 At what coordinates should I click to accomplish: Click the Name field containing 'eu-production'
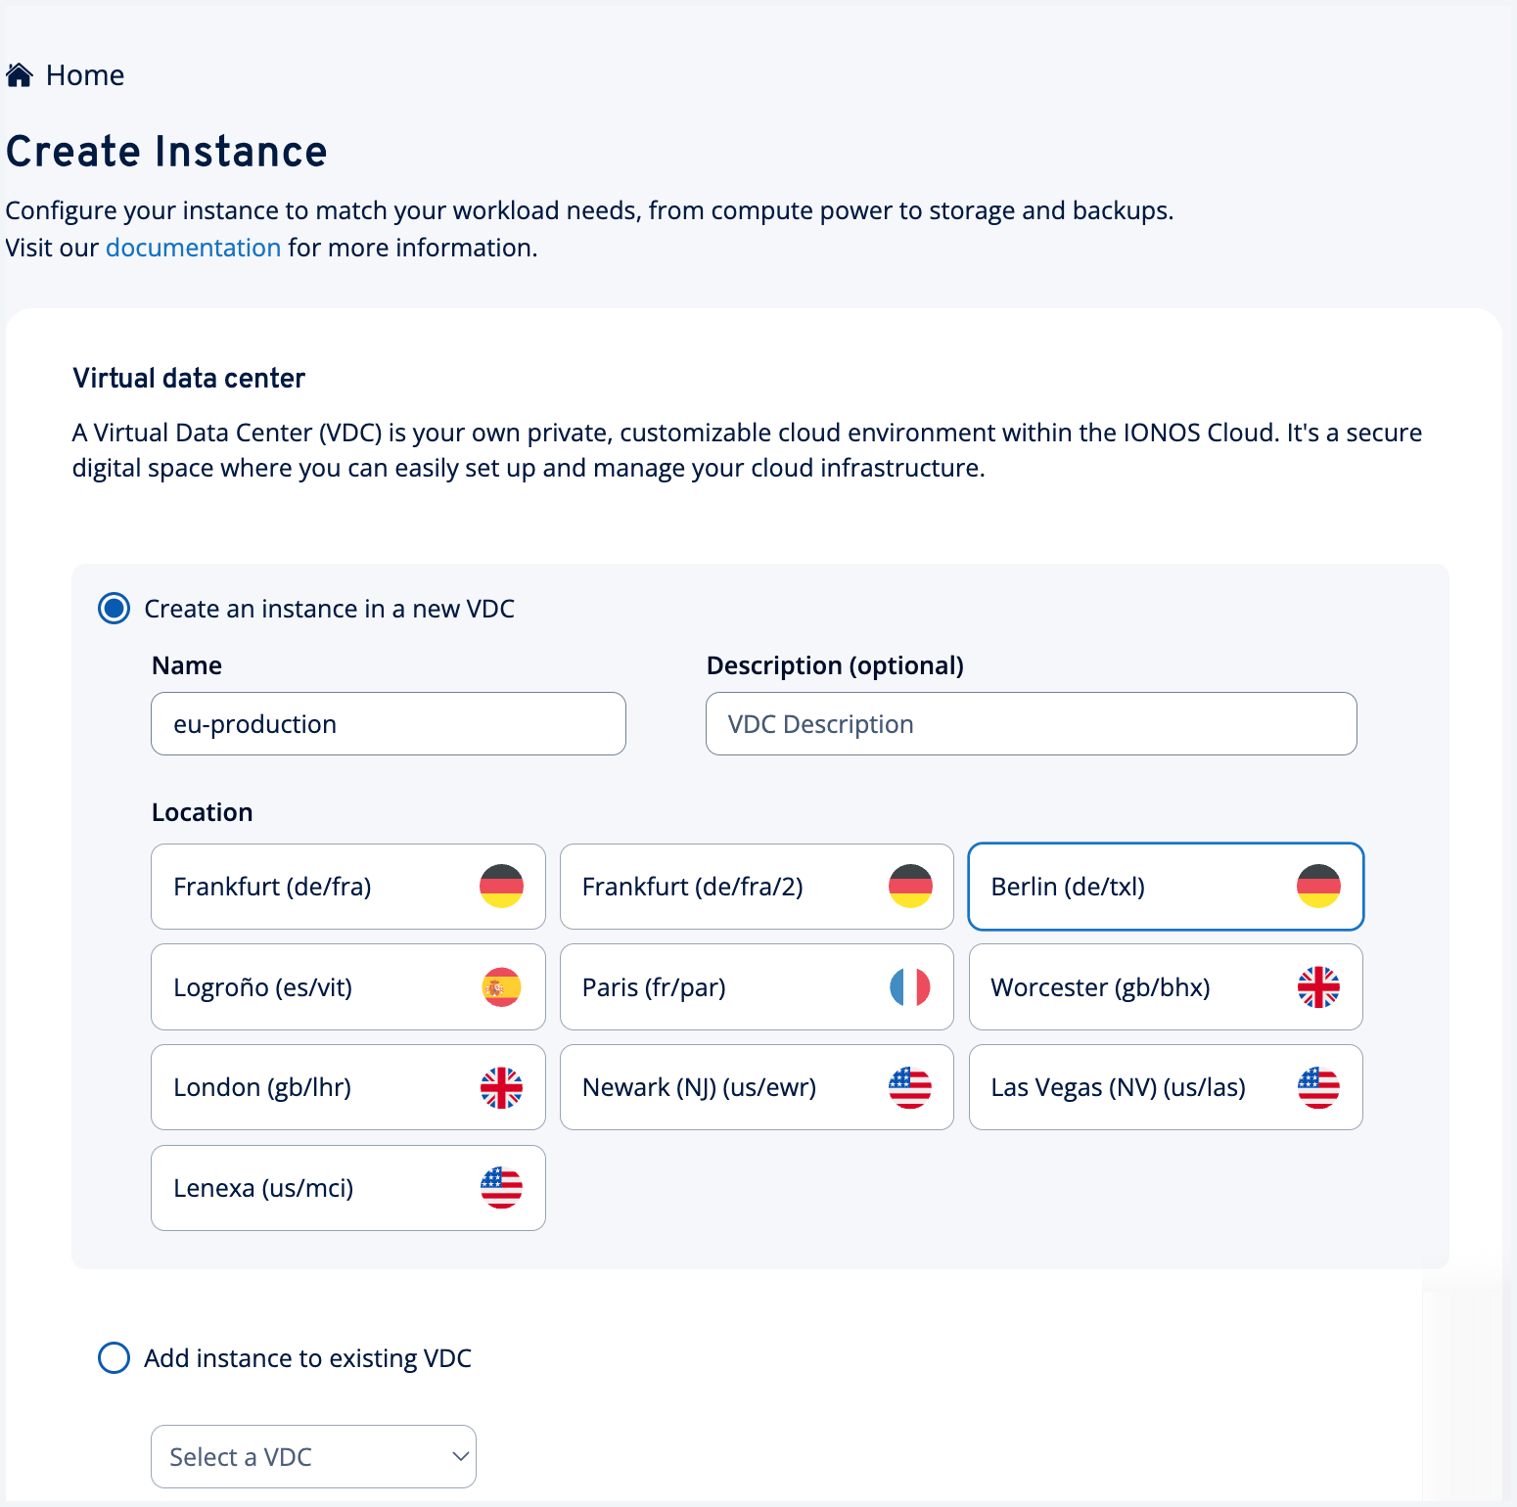[388, 723]
